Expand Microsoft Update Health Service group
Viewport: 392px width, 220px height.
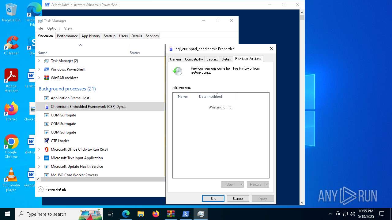(x=39, y=167)
